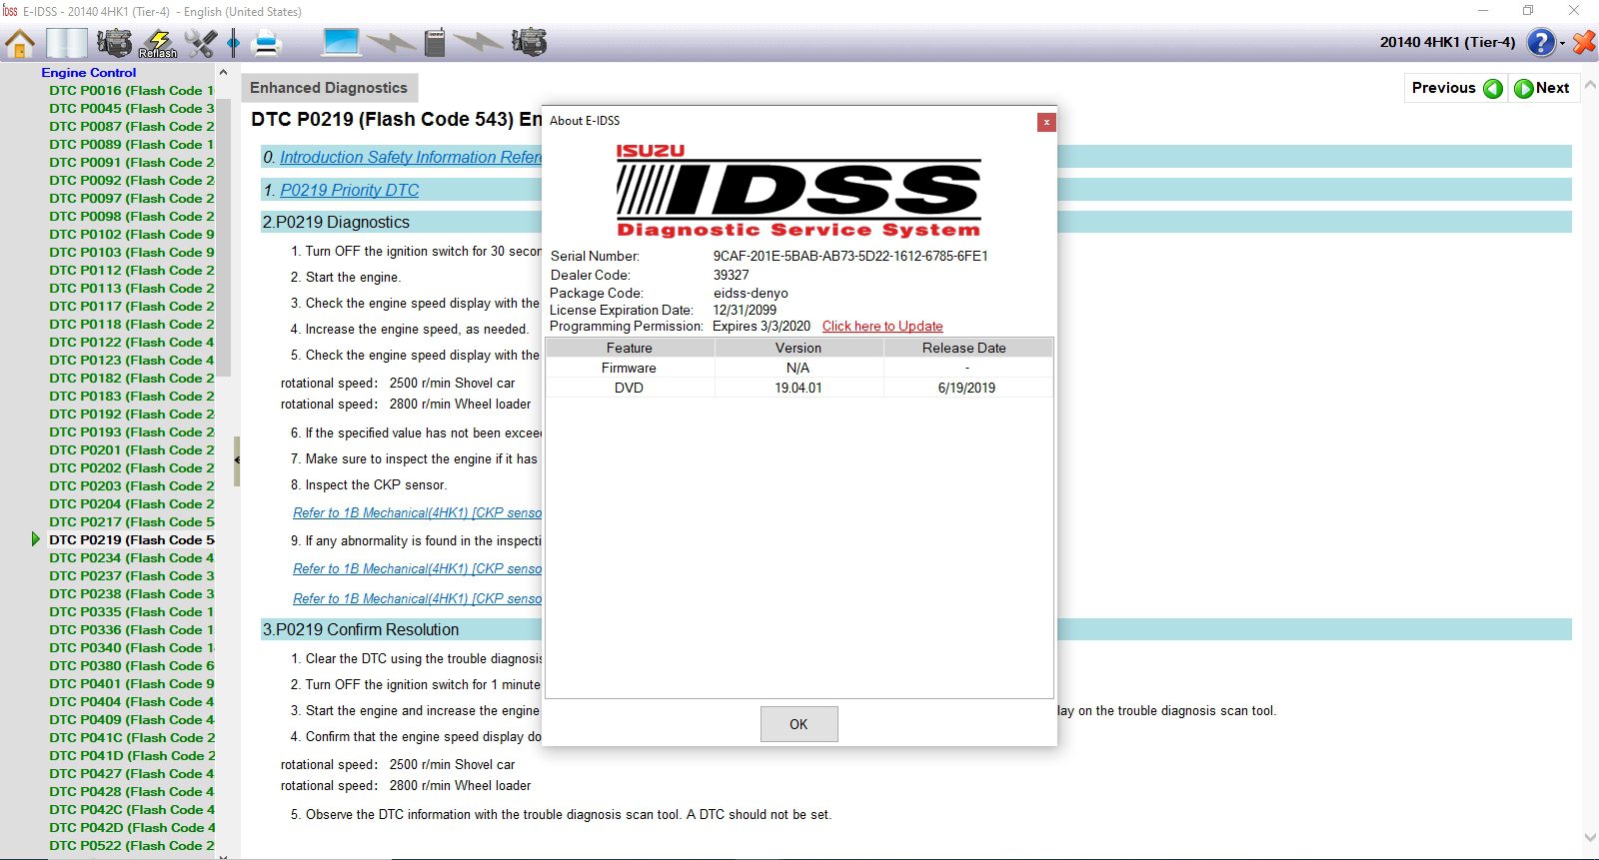This screenshot has height=860, width=1599.
Task: Select DTC P0192 in the sidebar
Action: pos(132,414)
